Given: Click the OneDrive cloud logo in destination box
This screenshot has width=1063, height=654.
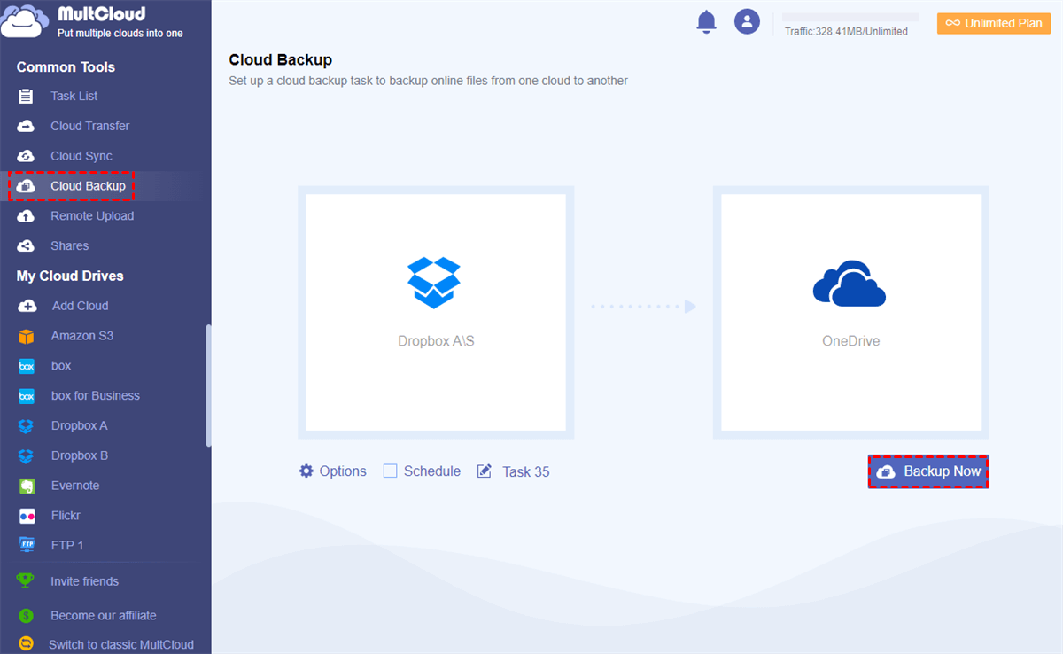Looking at the screenshot, I should tap(850, 284).
